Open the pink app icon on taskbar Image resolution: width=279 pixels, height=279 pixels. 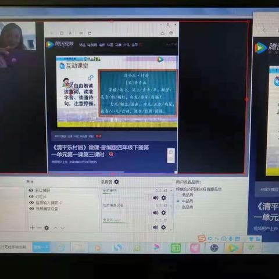[x=195, y=248]
